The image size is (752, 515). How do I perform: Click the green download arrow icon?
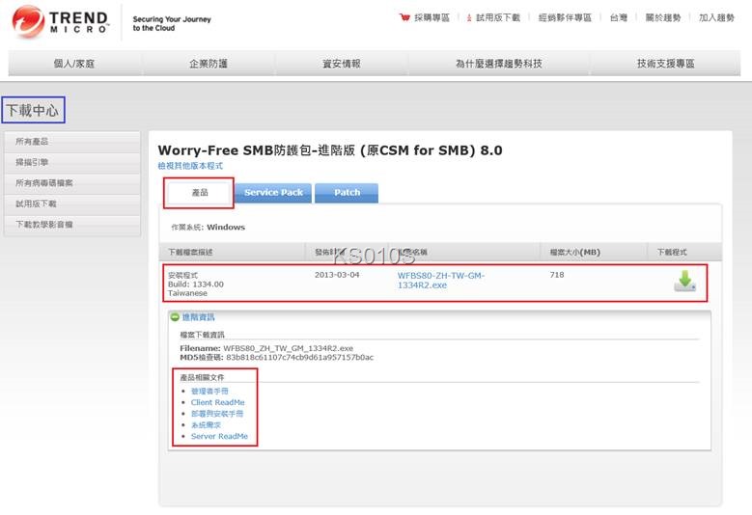(684, 282)
